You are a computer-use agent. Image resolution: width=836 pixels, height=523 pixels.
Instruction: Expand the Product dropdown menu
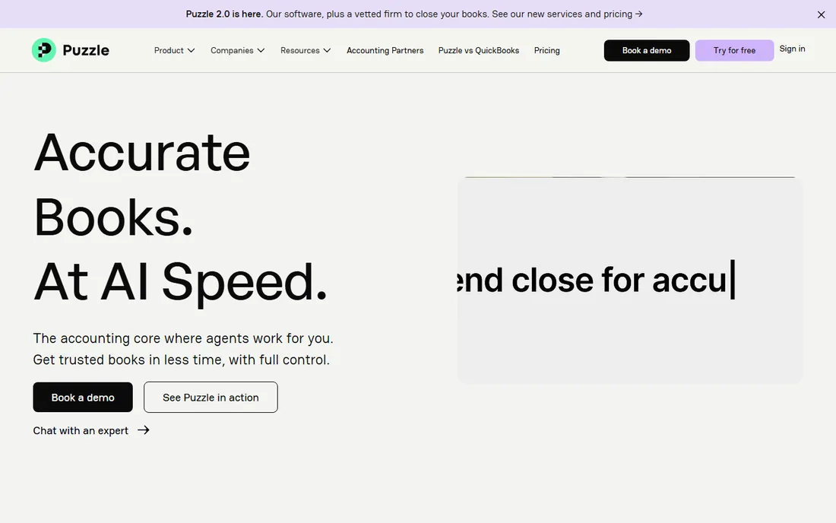click(174, 50)
